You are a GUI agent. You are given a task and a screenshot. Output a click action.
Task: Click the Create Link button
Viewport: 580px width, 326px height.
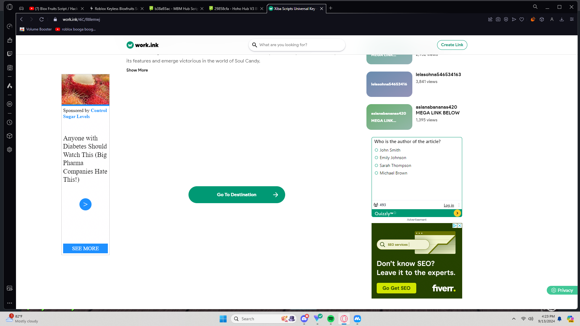point(452,45)
